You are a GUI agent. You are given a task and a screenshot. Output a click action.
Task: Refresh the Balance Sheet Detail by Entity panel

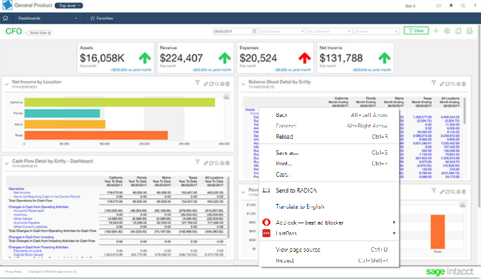(x=448, y=84)
